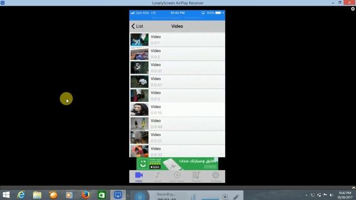Open the video lasting 0:0:31
This screenshot has width=356, height=200.
point(177,68)
